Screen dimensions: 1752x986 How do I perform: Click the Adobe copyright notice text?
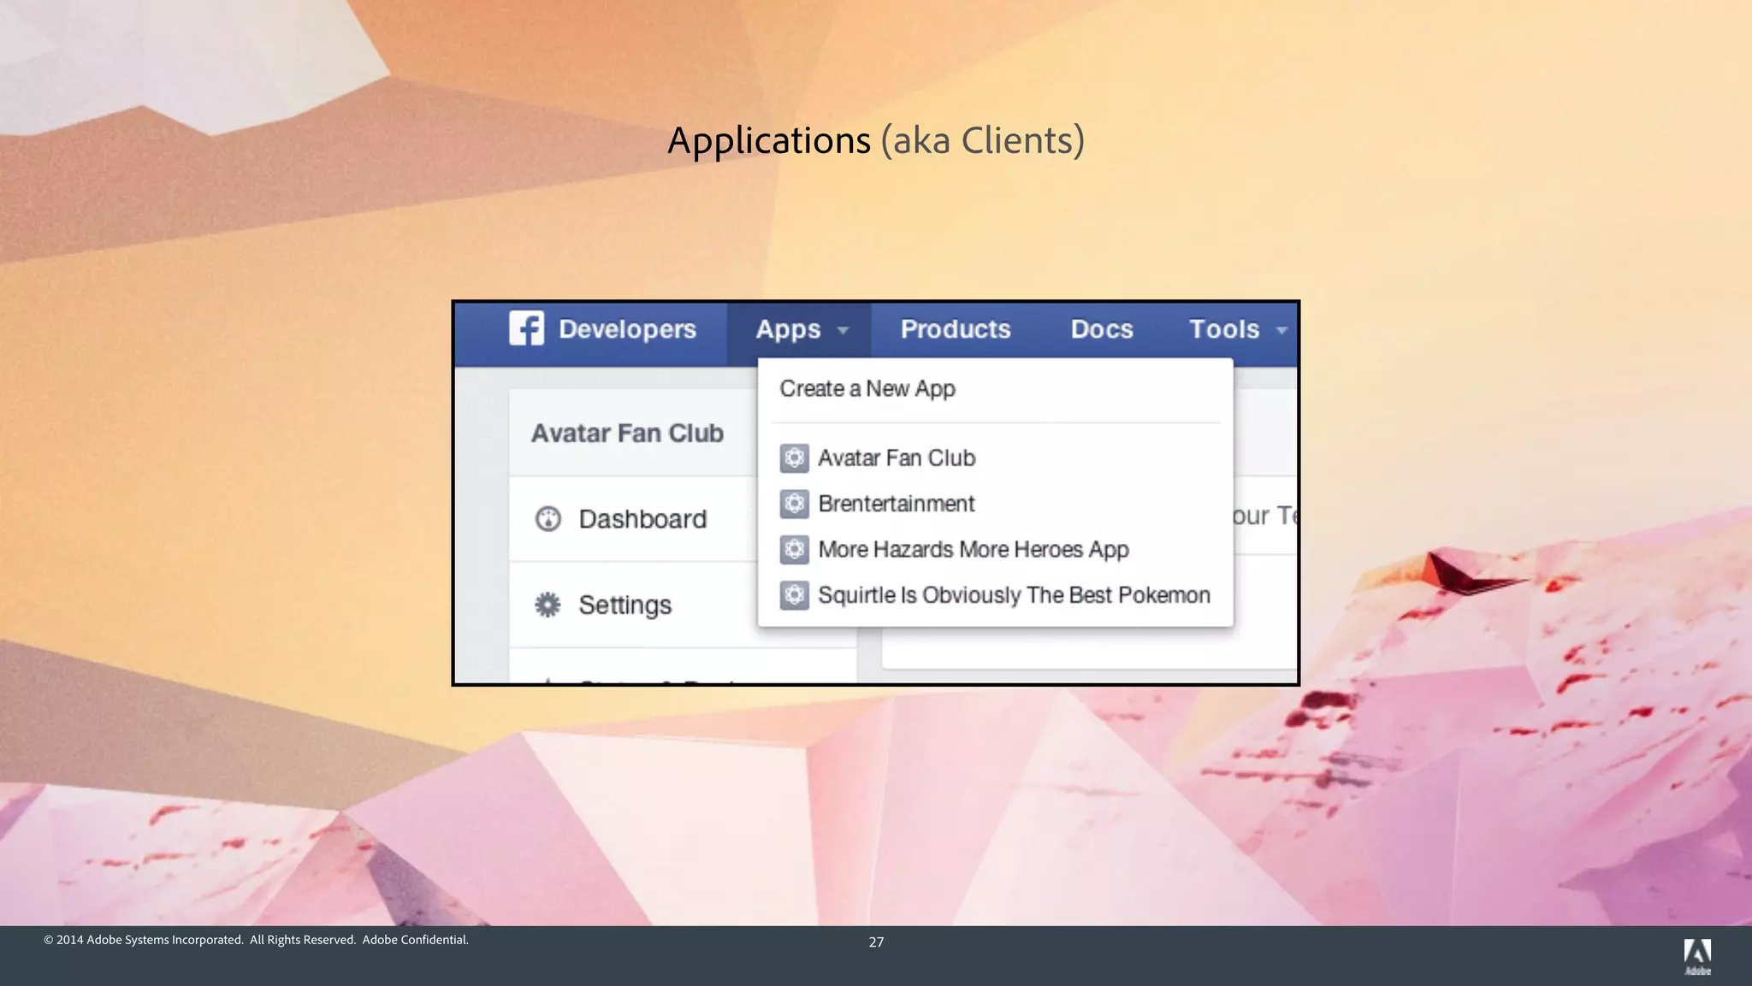256,940
